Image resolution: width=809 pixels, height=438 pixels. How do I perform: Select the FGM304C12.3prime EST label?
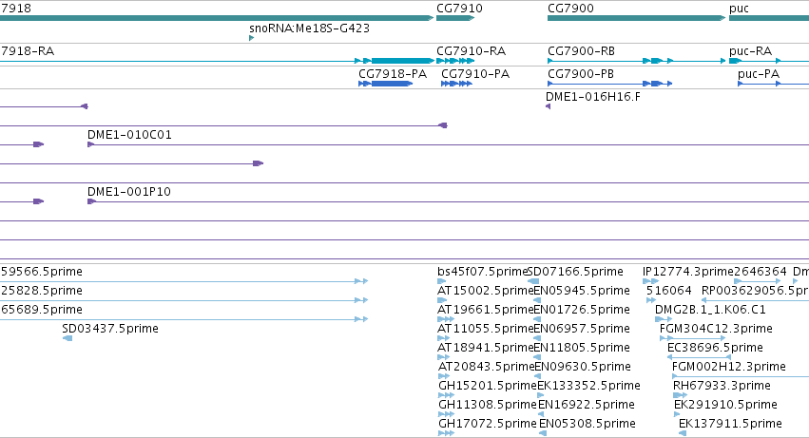point(716,329)
